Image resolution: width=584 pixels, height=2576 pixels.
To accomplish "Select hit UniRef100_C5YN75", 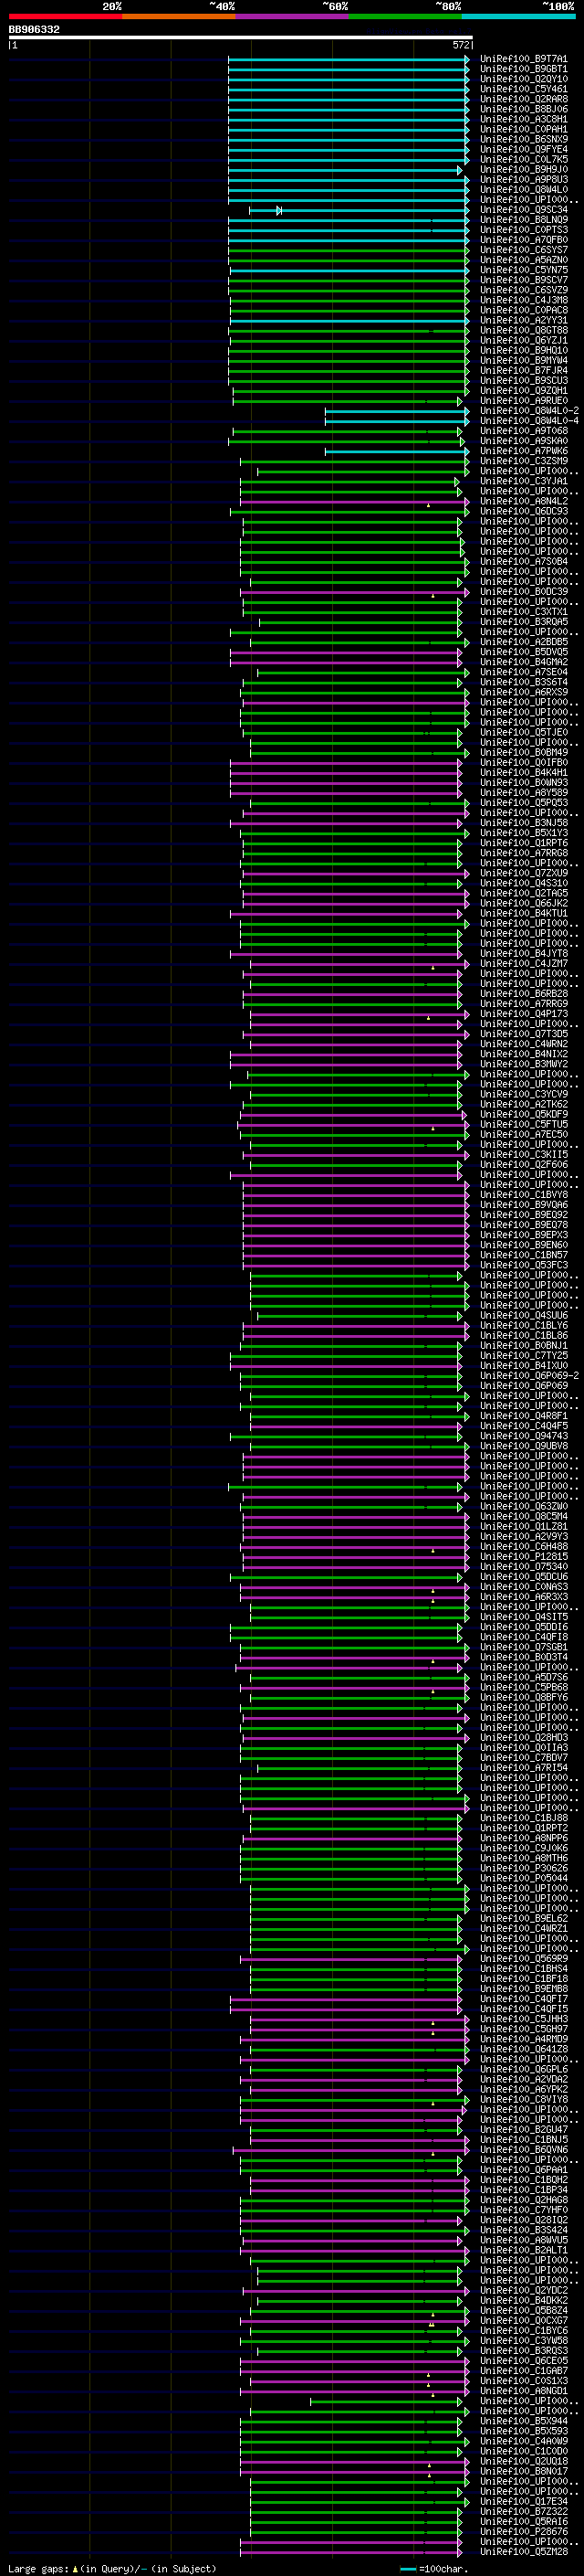I will pos(523,270).
